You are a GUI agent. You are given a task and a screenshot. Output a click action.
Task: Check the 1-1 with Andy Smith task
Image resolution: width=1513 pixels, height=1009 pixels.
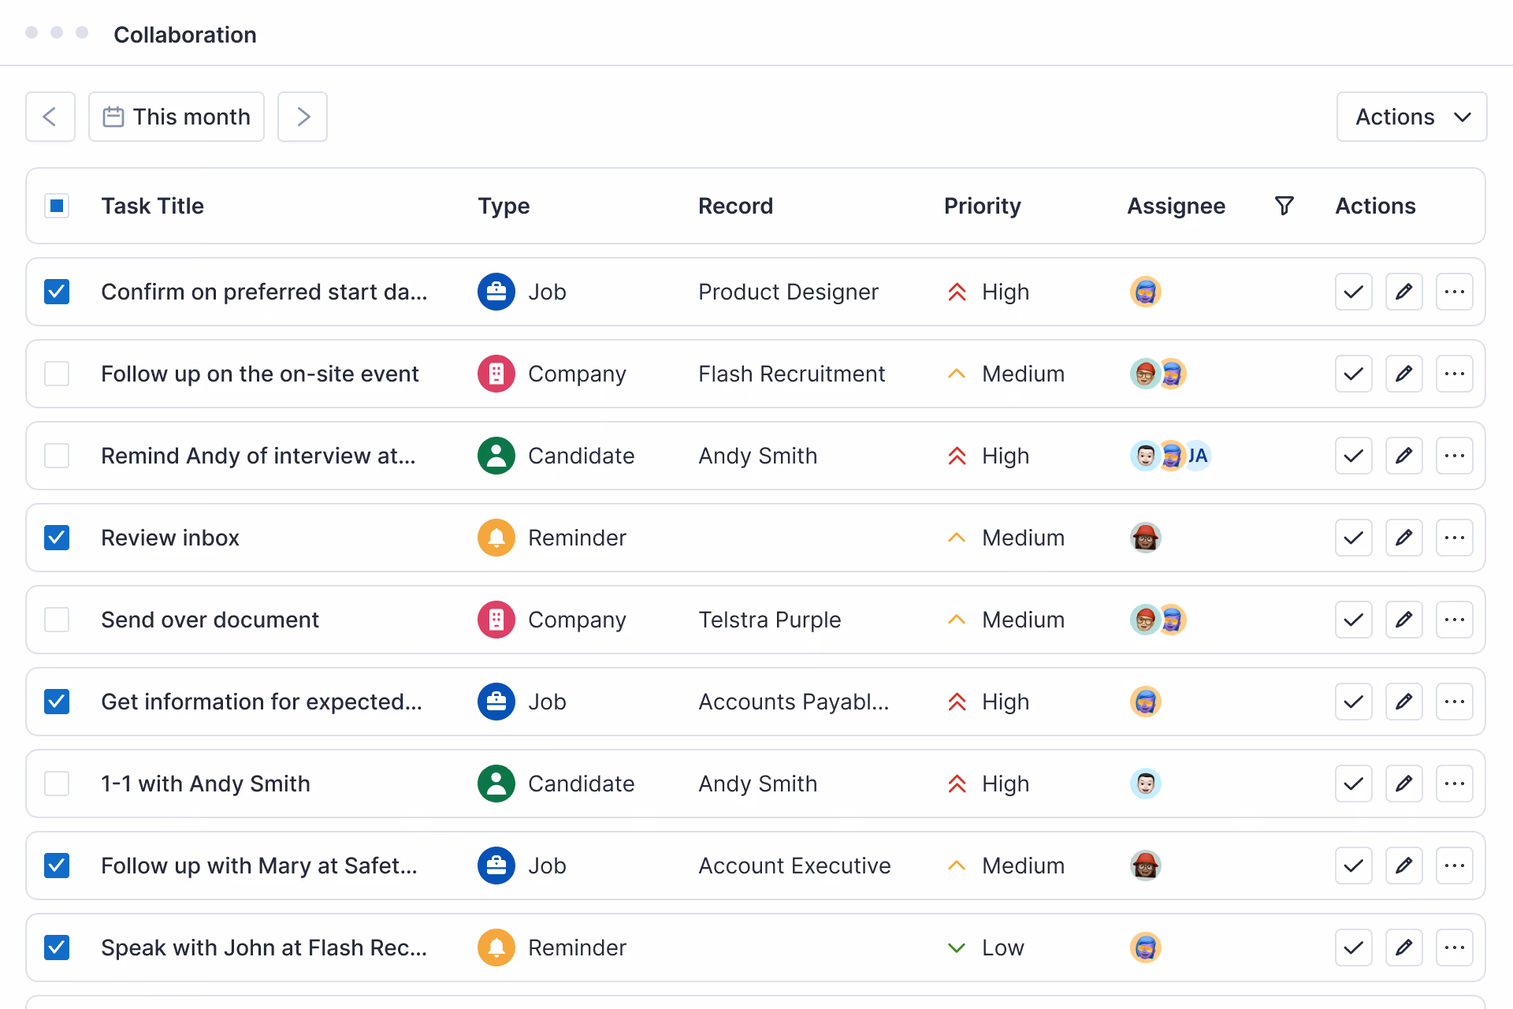point(57,784)
